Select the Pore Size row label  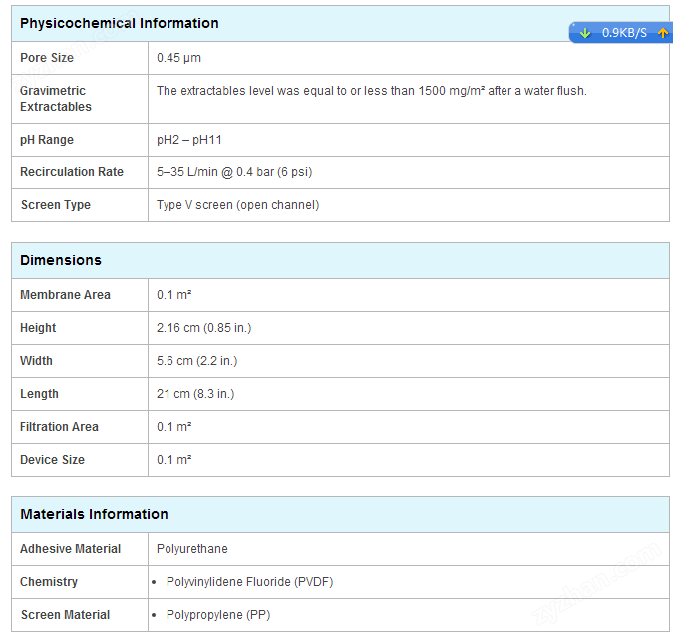47,58
